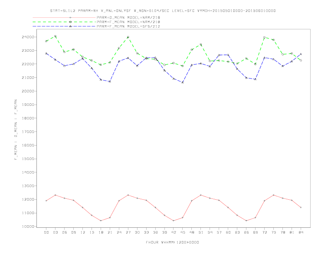Click the vertical y-axis title F_MEAN | O_MEAN | F_MEAN
The image size is (328, 253).
click(x=16, y=130)
